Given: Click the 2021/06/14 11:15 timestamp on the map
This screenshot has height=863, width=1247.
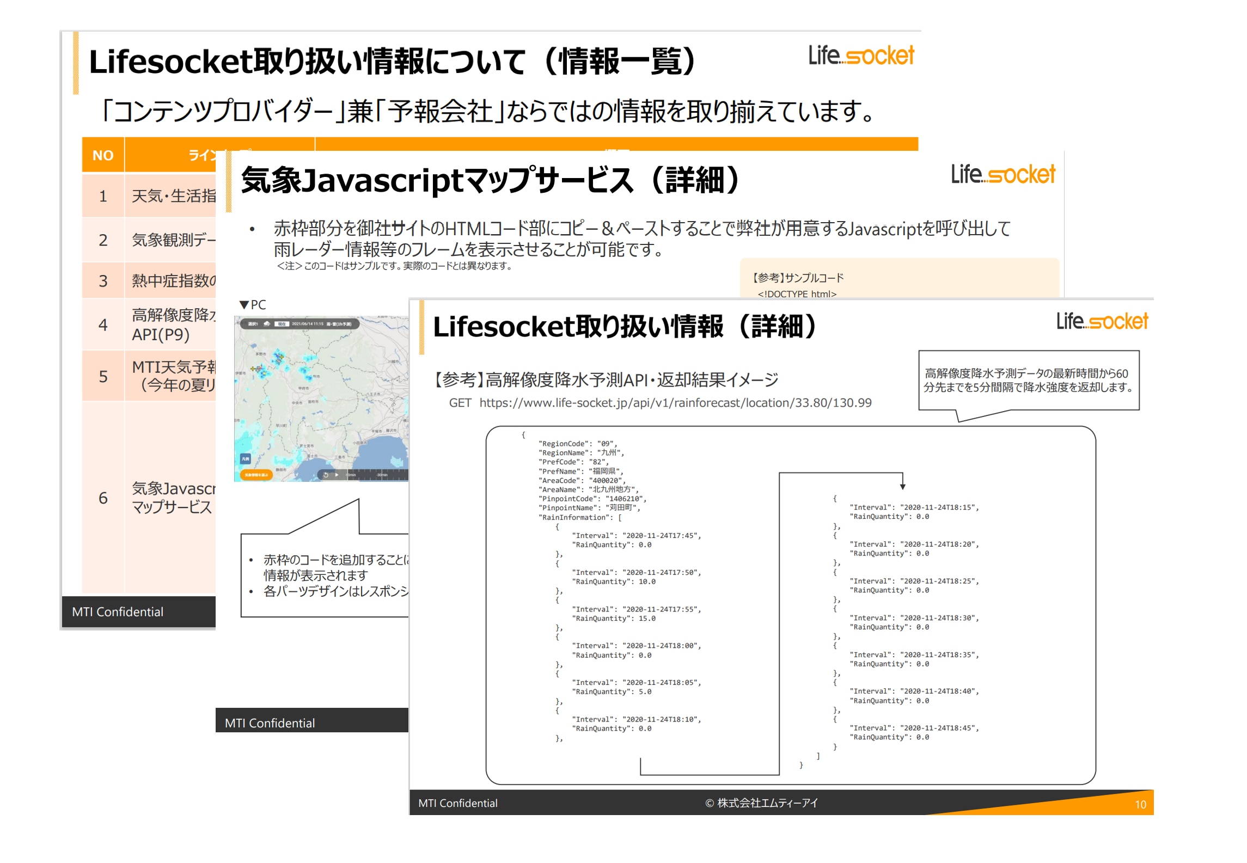Looking at the screenshot, I should point(308,324).
